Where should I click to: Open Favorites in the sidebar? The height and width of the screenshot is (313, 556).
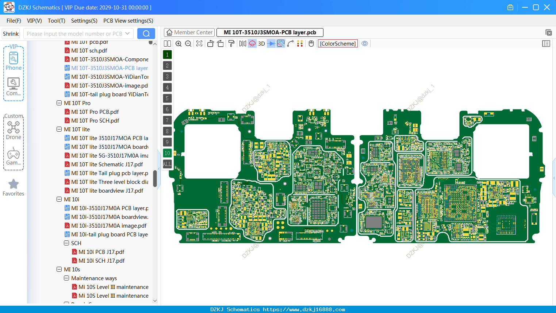[14, 188]
